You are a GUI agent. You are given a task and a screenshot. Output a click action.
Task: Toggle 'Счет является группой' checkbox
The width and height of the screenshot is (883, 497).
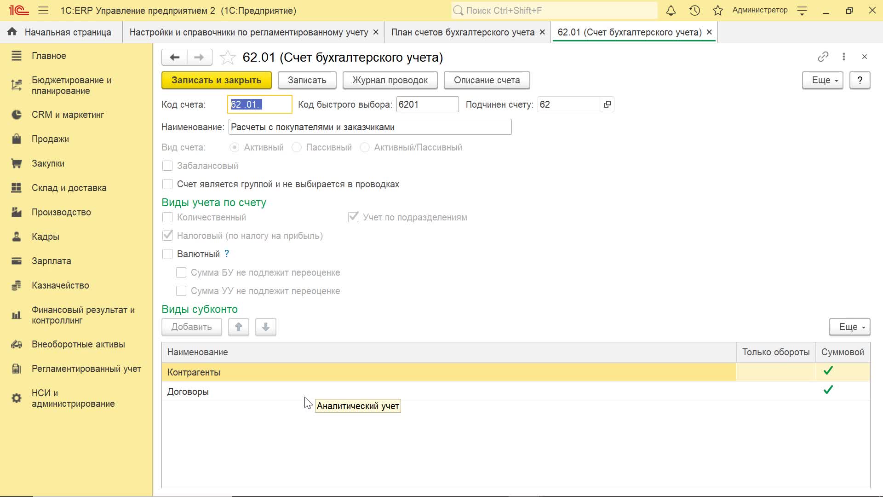click(167, 184)
